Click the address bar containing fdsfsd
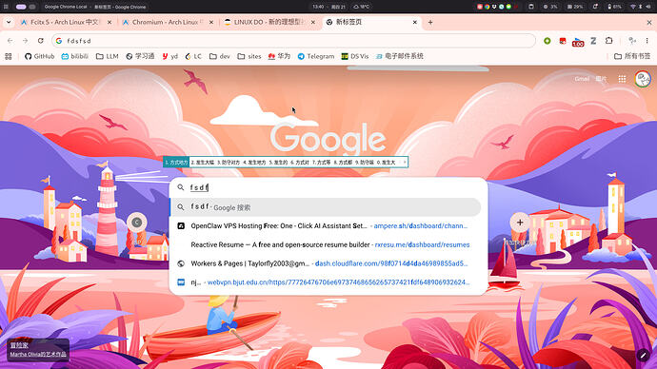The width and height of the screenshot is (657, 369). point(293,41)
